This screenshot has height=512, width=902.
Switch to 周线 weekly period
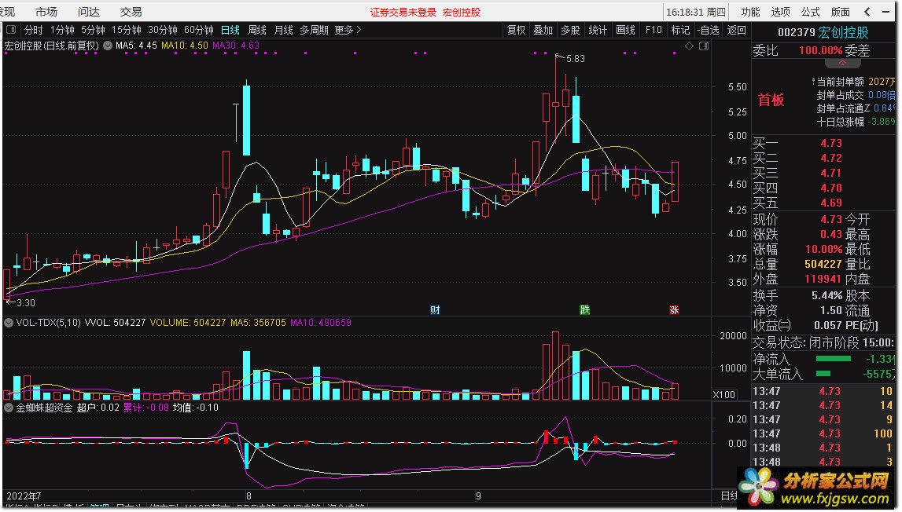[256, 29]
